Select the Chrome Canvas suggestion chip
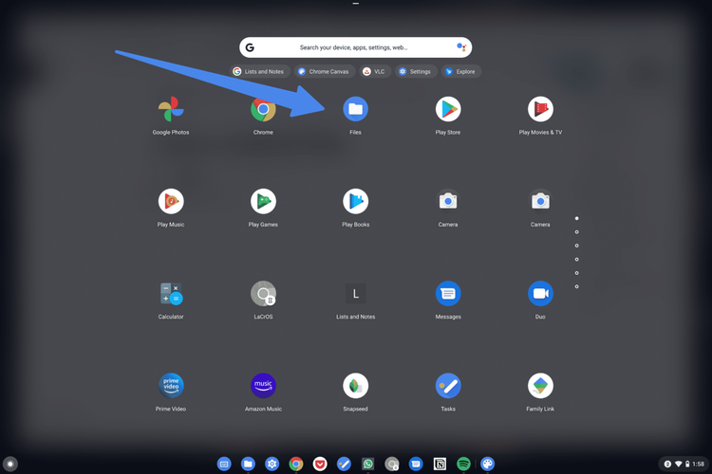Viewport: 712px width, 474px height. tap(325, 71)
